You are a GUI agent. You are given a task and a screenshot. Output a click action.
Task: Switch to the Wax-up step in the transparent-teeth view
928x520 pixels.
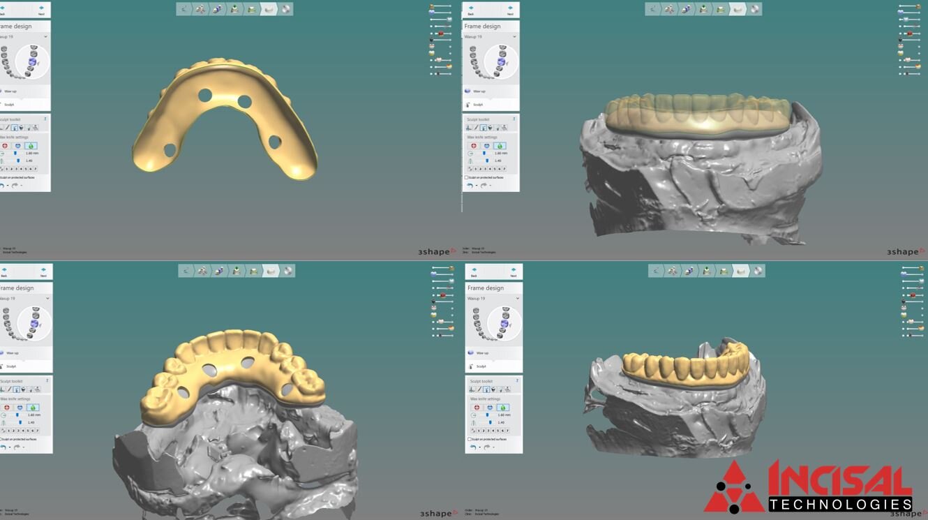coord(480,91)
